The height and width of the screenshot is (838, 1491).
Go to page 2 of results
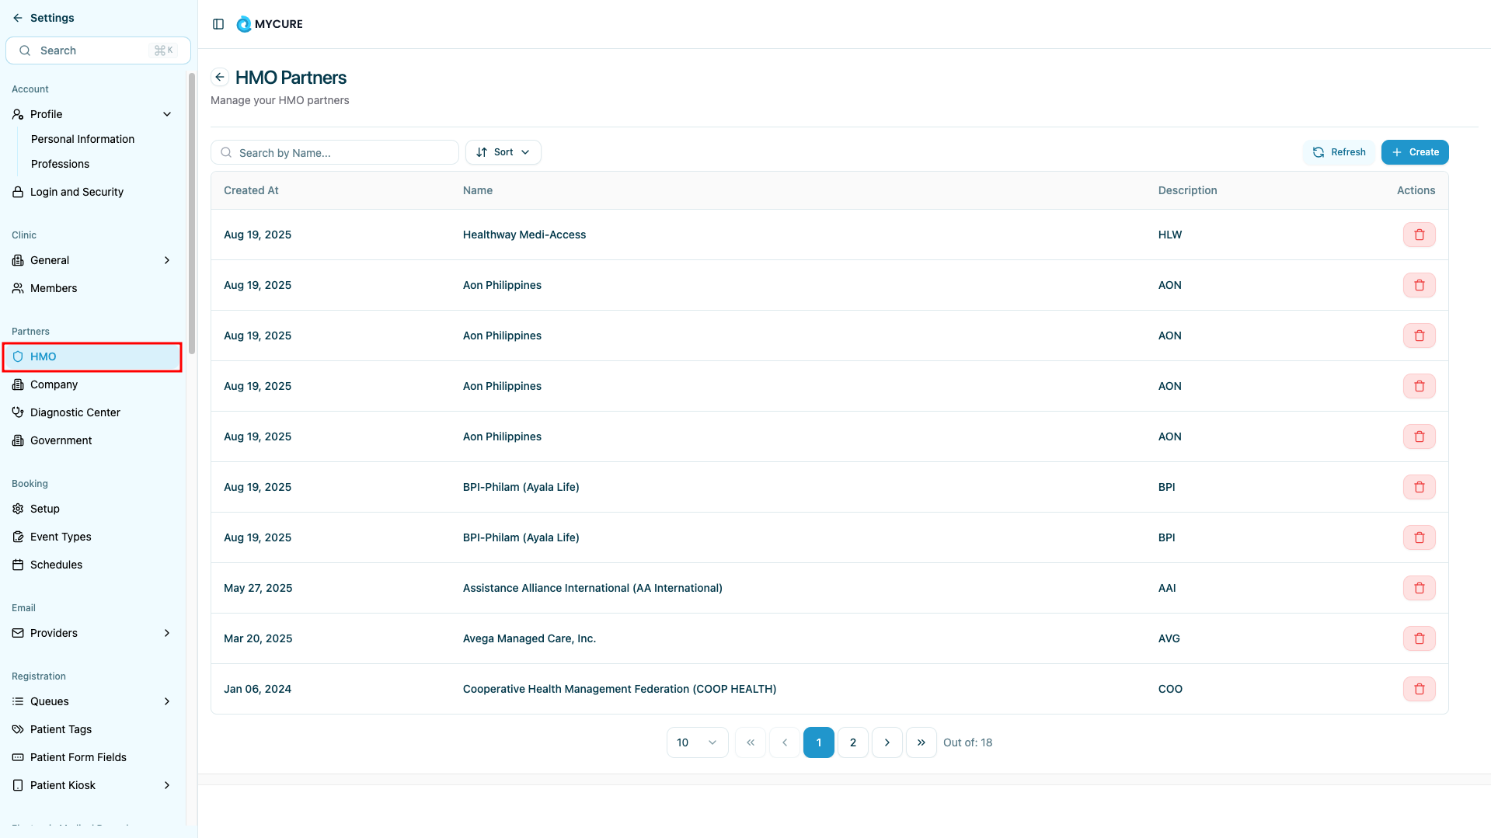click(x=852, y=742)
